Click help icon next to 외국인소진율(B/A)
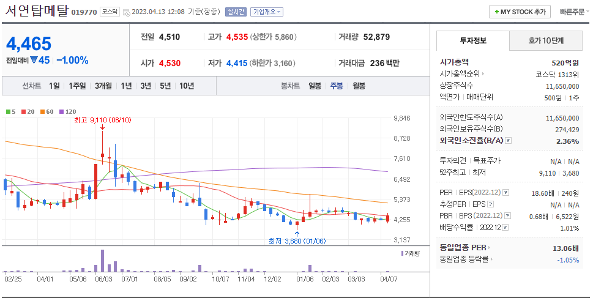The height and width of the screenshot is (298, 593). coord(509,141)
